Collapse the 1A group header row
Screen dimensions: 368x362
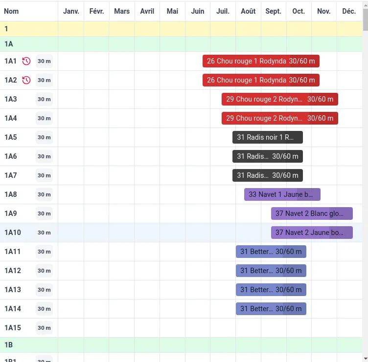coord(9,44)
